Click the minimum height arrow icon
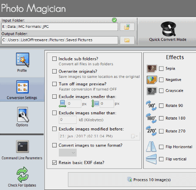196x190 pixels. (x=95, y=104)
